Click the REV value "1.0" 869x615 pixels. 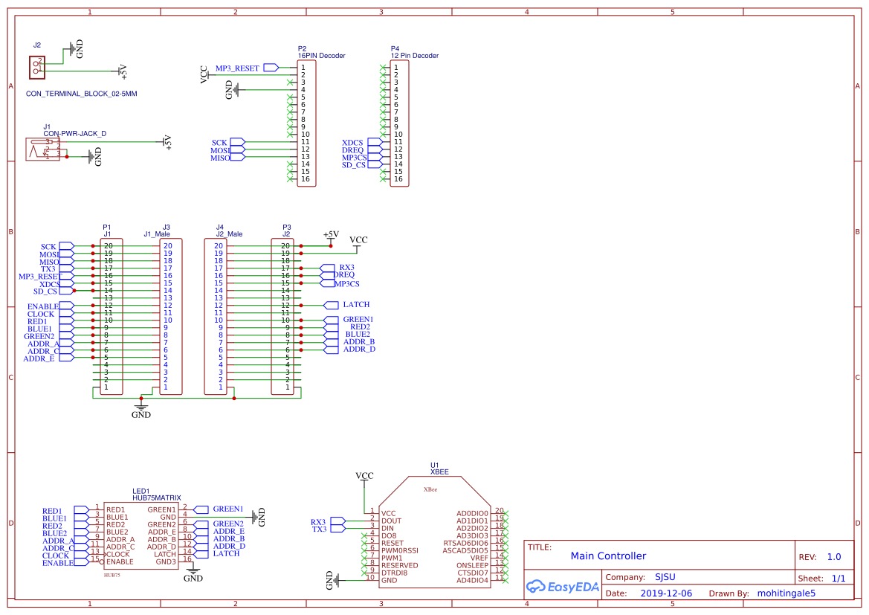click(x=834, y=557)
